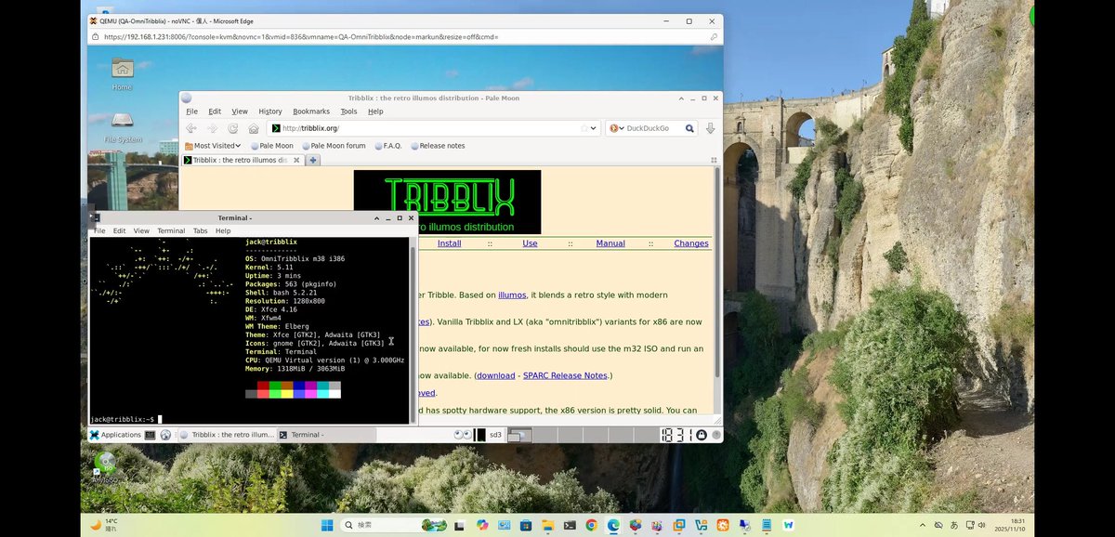The width and height of the screenshot is (1115, 537).
Task: Open the Changes link on Tribblix page
Action: [x=691, y=243]
